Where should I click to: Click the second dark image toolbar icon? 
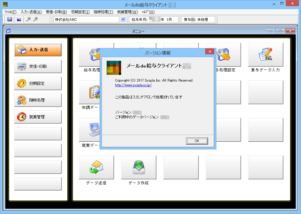click(x=19, y=19)
